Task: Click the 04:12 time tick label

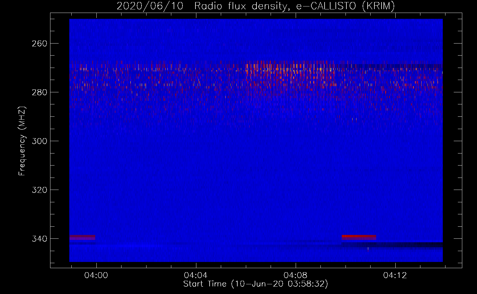Action: [395, 275]
